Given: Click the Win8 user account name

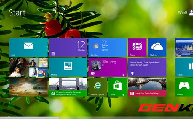Looking at the screenshot, I should coord(183,12).
